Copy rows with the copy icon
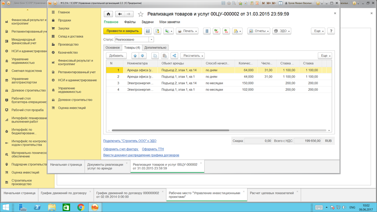377x212 pixels. tap(155, 56)
